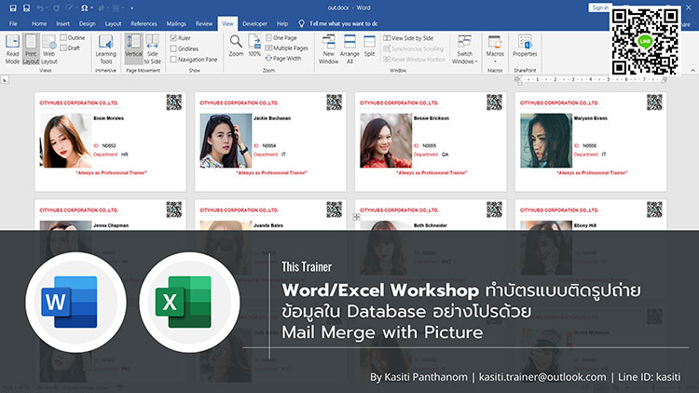Open the Help tab
Image resolution: width=699 pixels, height=393 pixels.
point(282,23)
